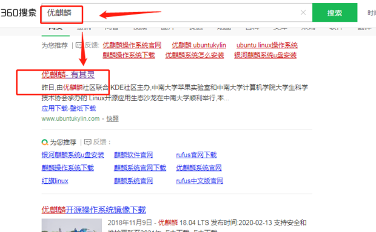
Task: Open the 壁纸下载 sub-link
Action: pos(83,109)
